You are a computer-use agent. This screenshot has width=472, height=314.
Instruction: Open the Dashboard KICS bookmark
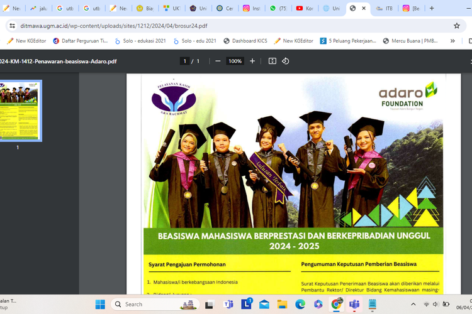(x=245, y=41)
